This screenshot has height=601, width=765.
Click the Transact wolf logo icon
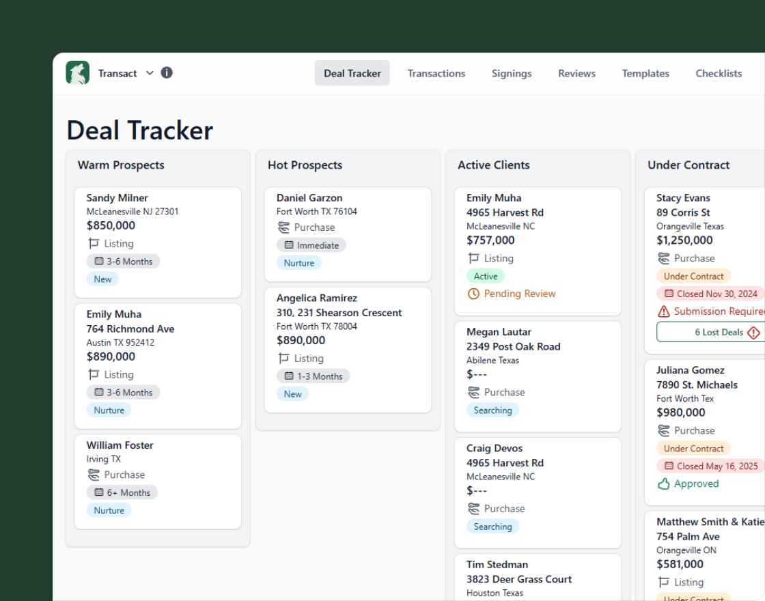click(78, 72)
